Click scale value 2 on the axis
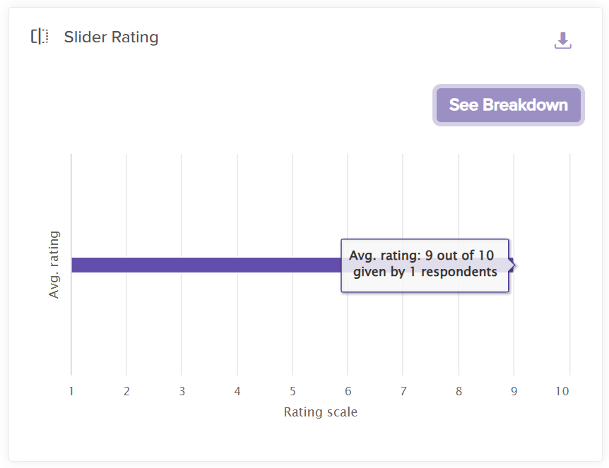 coord(126,391)
